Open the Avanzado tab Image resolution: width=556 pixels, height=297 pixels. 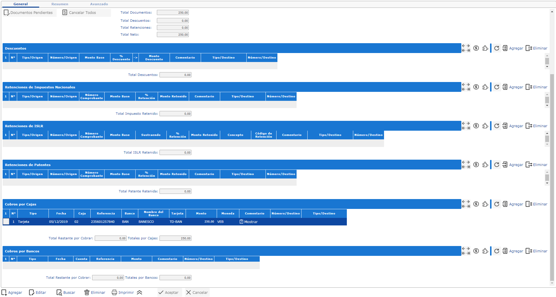coord(99,4)
